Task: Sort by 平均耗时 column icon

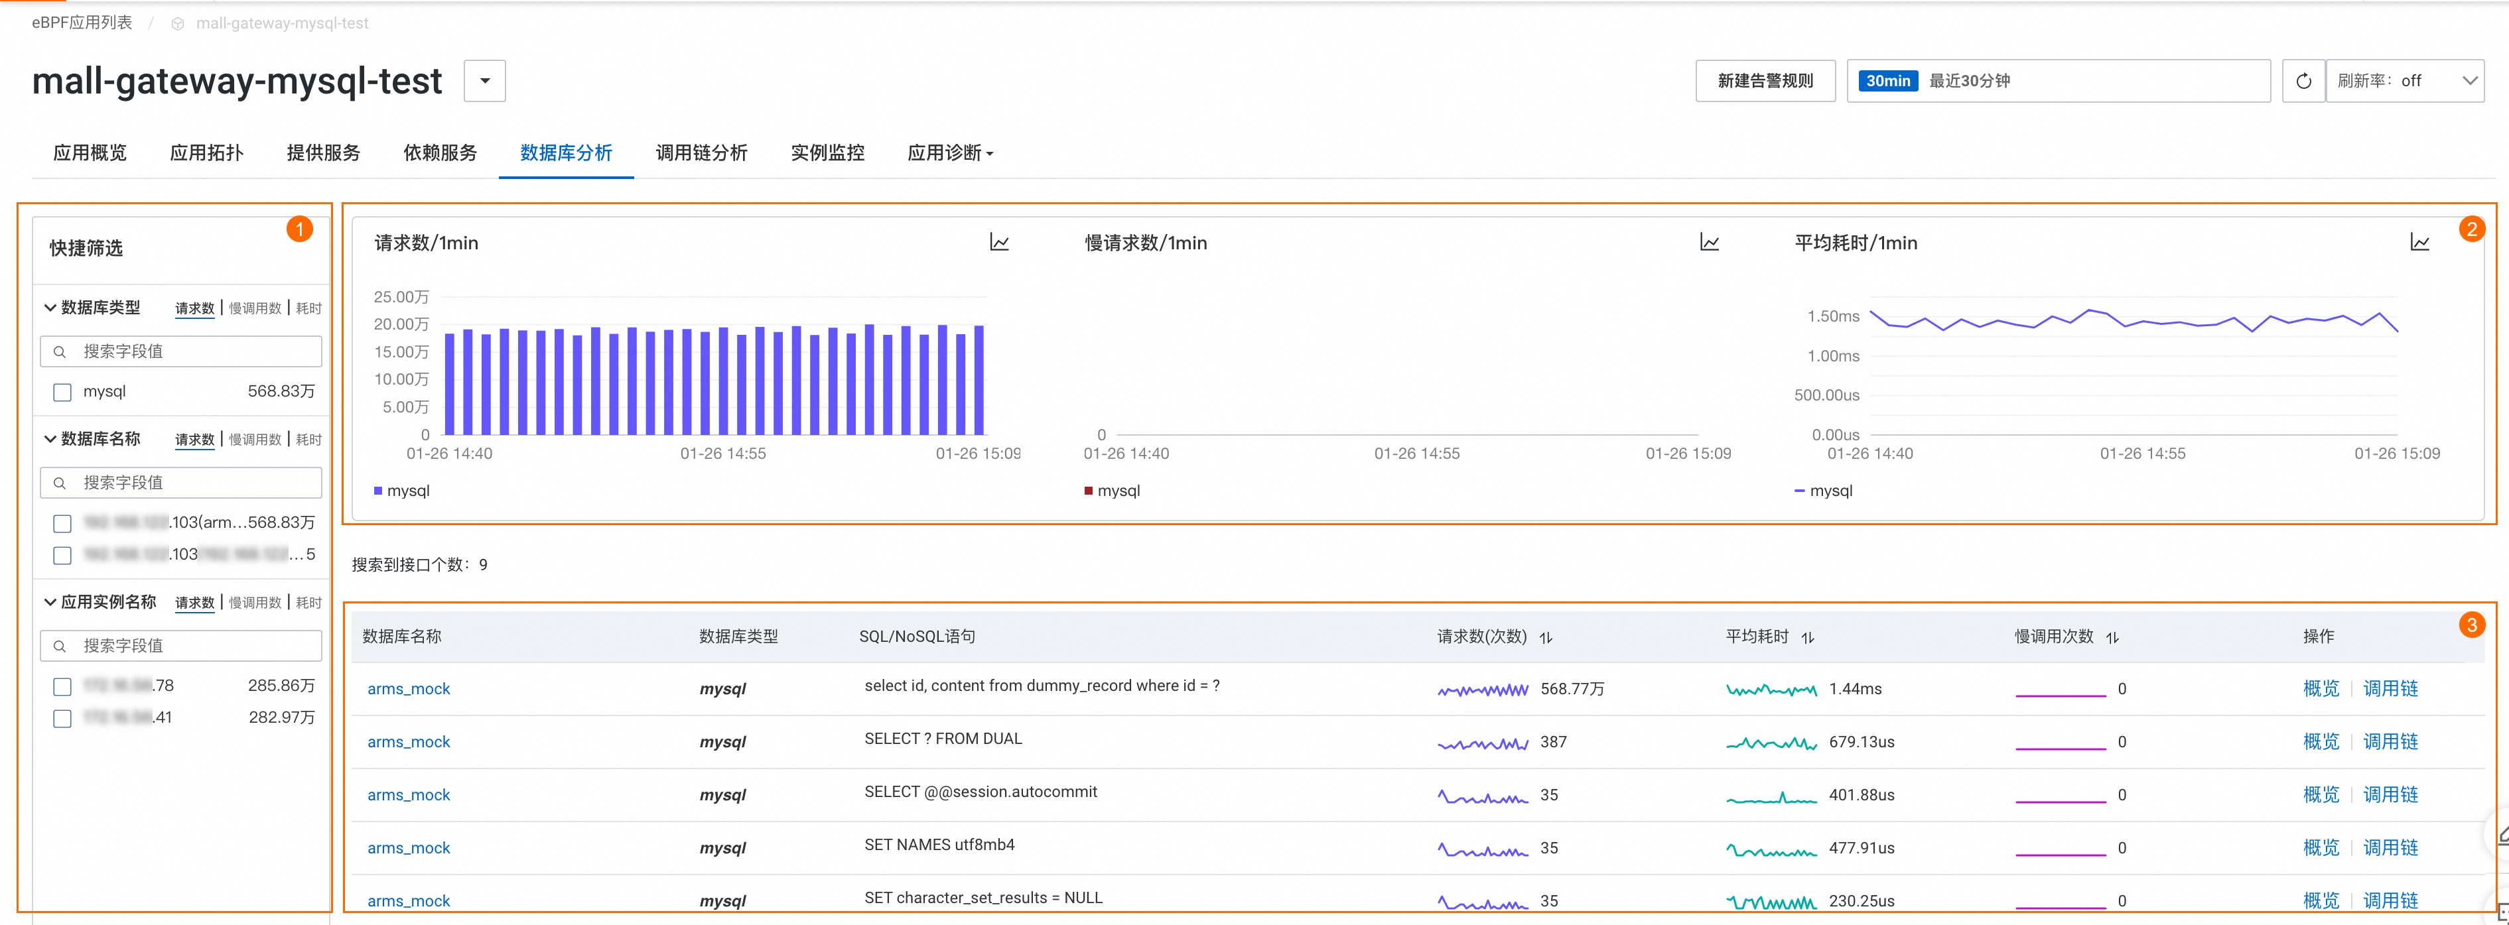Action: (1808, 638)
